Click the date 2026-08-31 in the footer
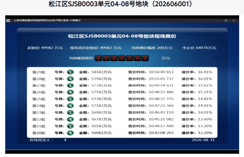Screen dimensions: 244x157 203,140
